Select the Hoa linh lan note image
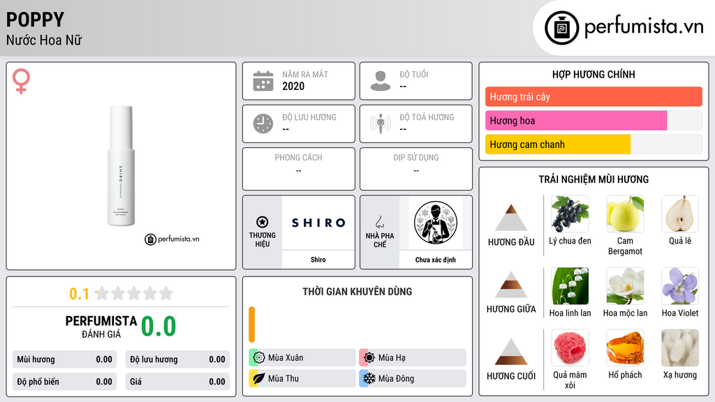The height and width of the screenshot is (402, 715). 570,285
